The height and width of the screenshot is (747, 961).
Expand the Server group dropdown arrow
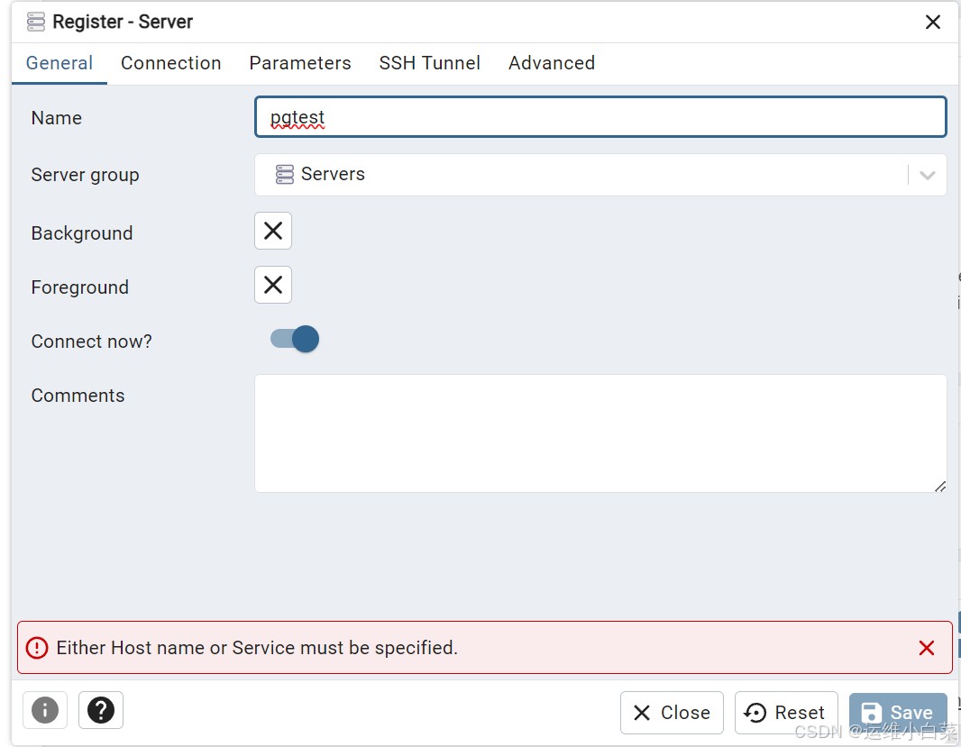[928, 175]
